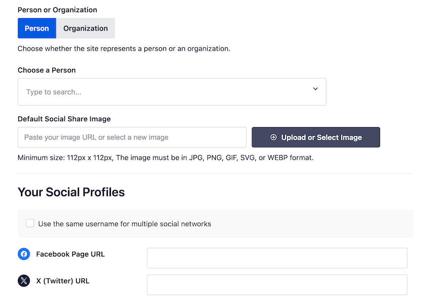Click the upload icon inside Upload or Select Image
Viewport: 428px width, 298px height.
pos(274,137)
